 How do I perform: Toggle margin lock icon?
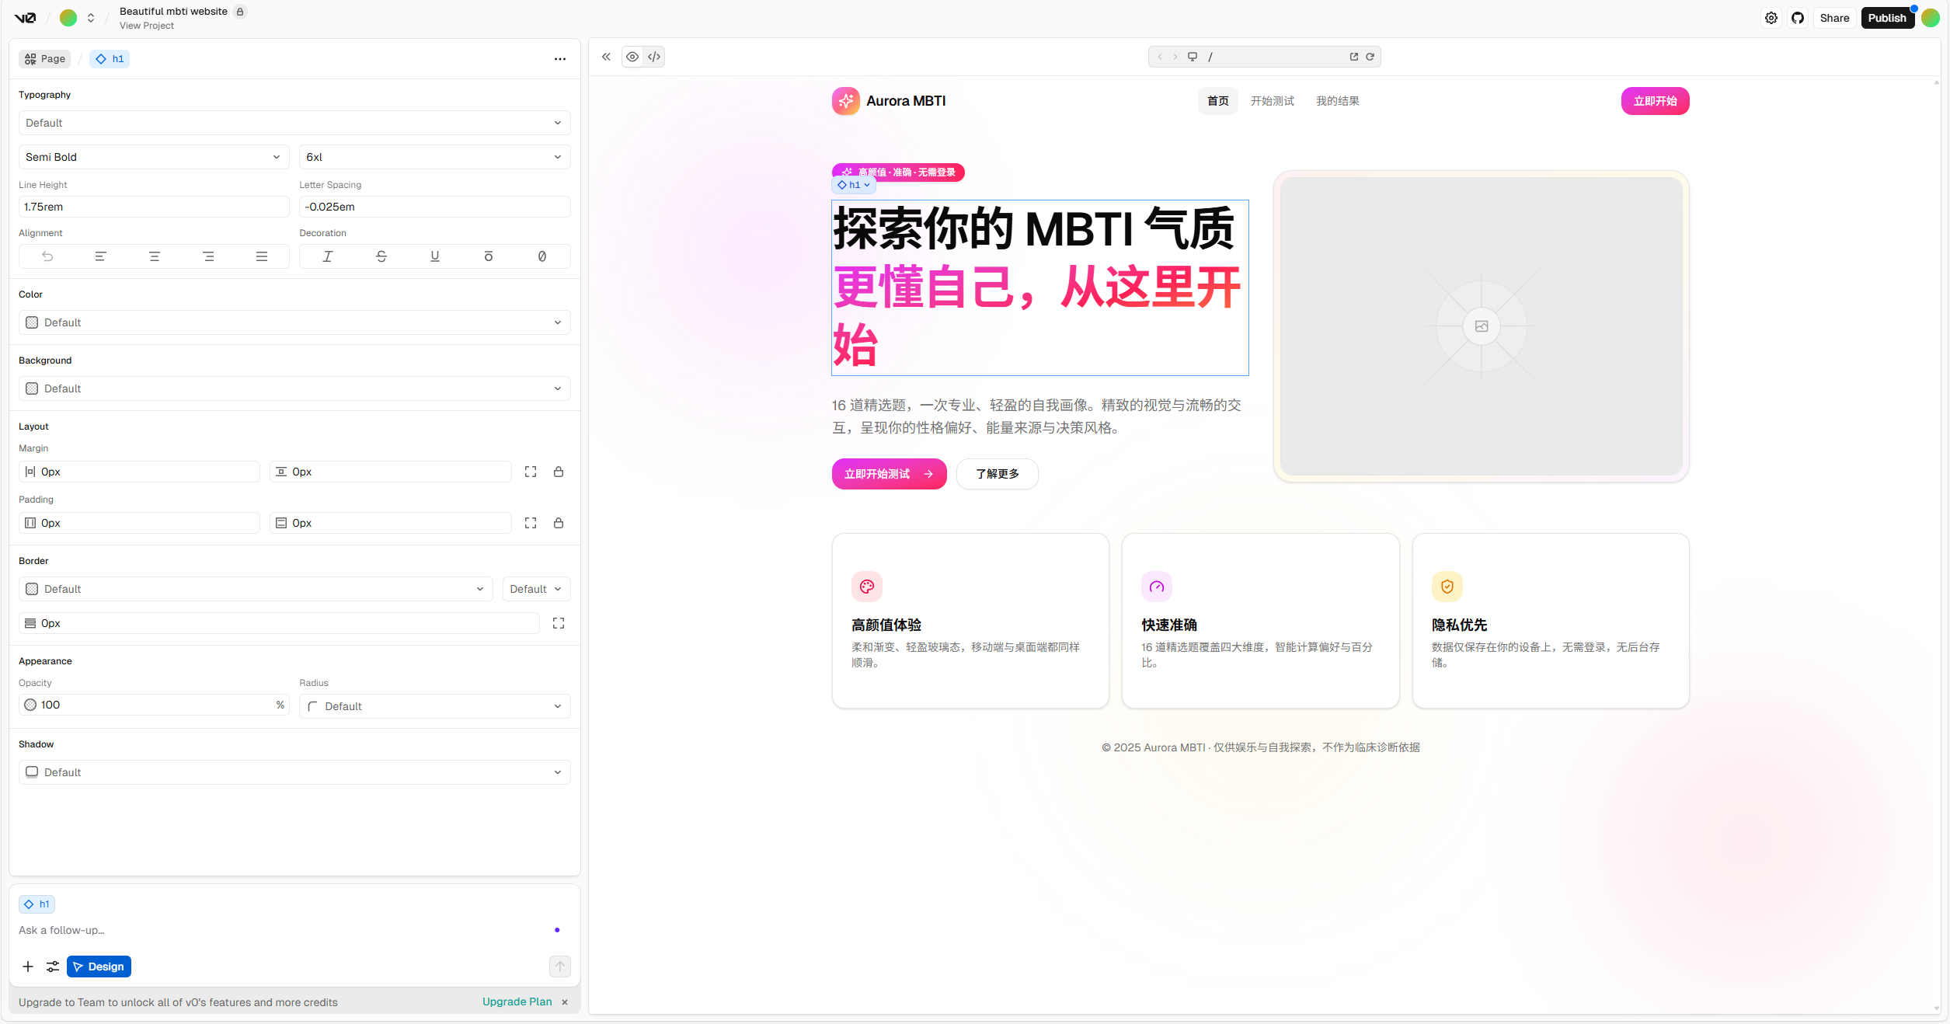pos(558,472)
